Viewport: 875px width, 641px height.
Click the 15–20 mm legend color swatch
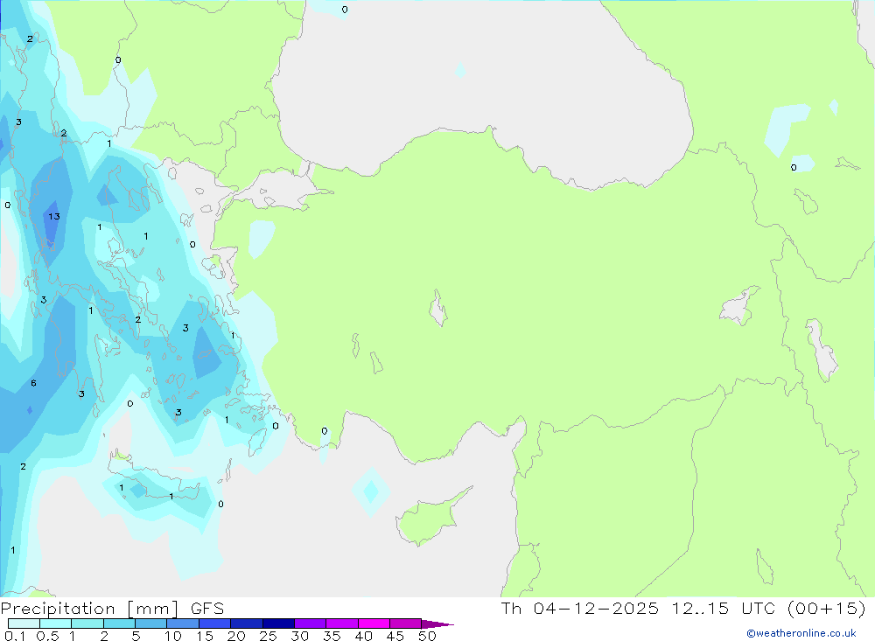tap(215, 624)
